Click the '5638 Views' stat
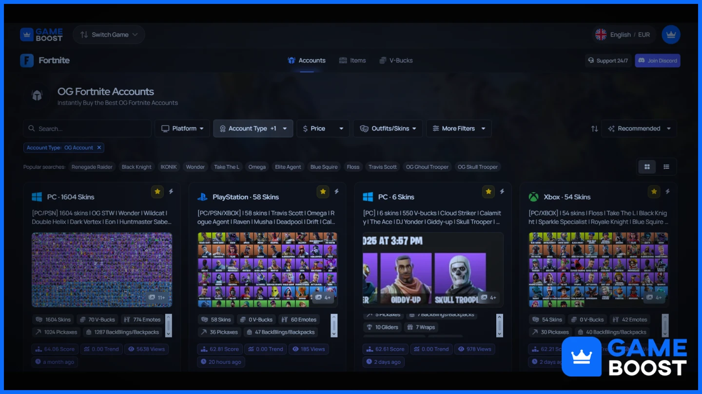Viewport: 702px width, 394px height. (x=146, y=349)
